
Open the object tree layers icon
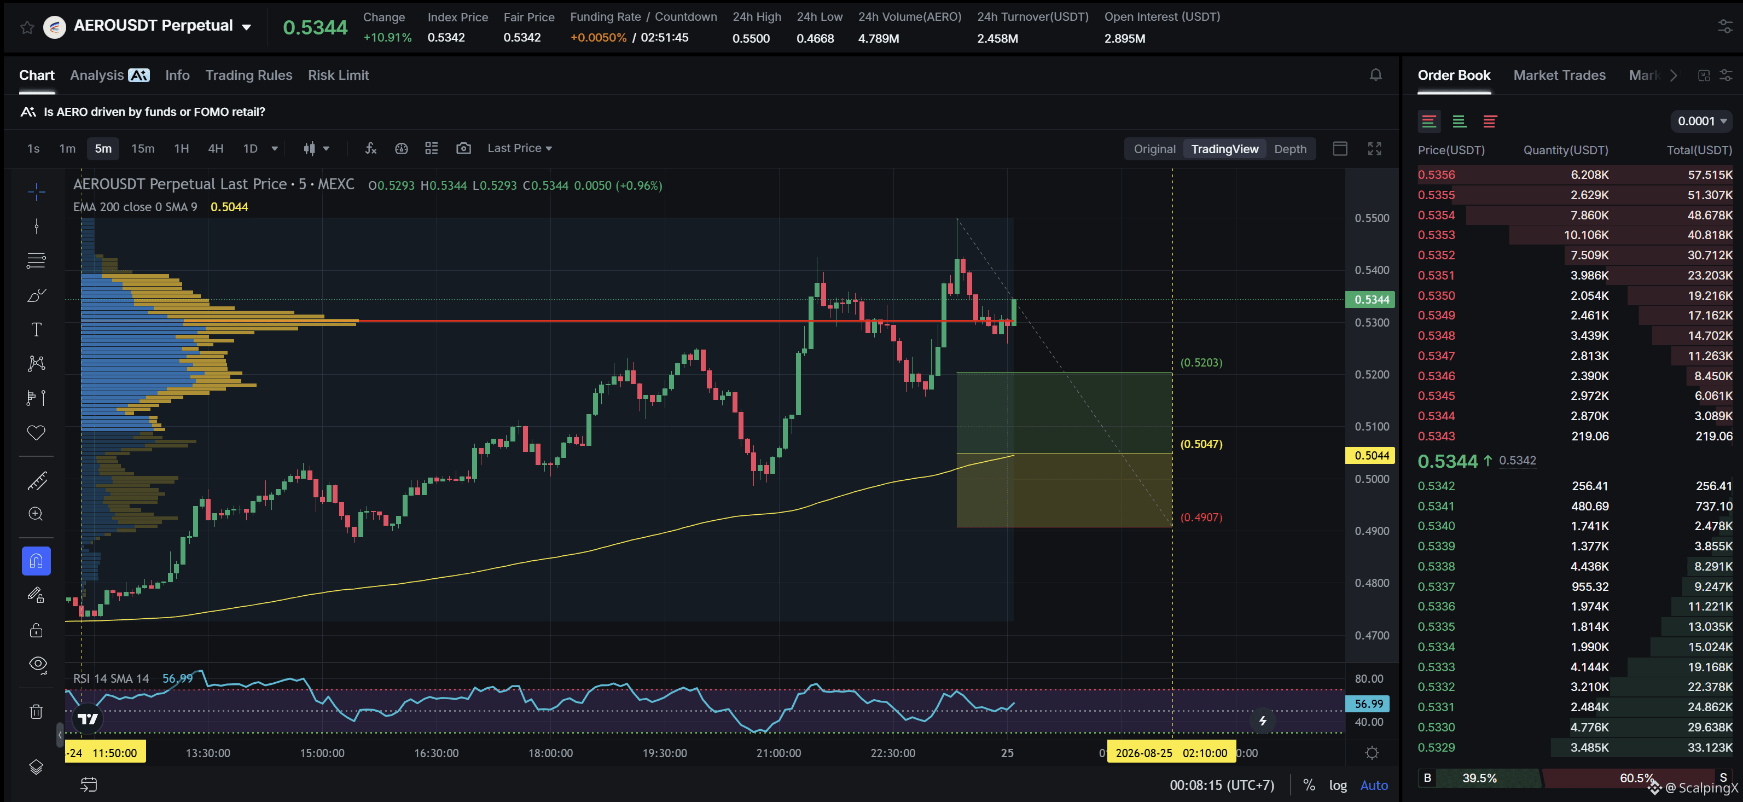coord(37,767)
